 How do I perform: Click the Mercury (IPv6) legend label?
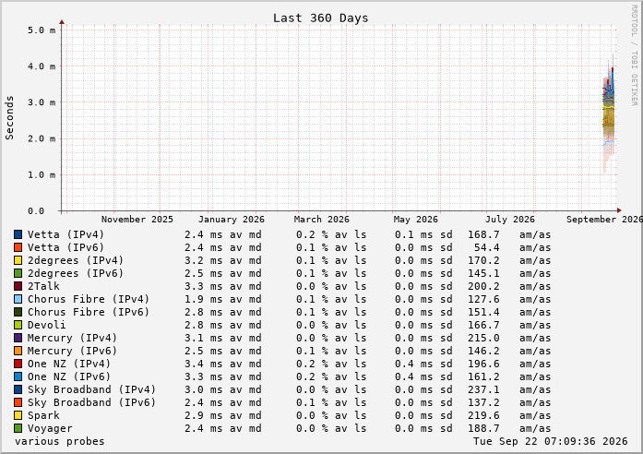point(72,351)
